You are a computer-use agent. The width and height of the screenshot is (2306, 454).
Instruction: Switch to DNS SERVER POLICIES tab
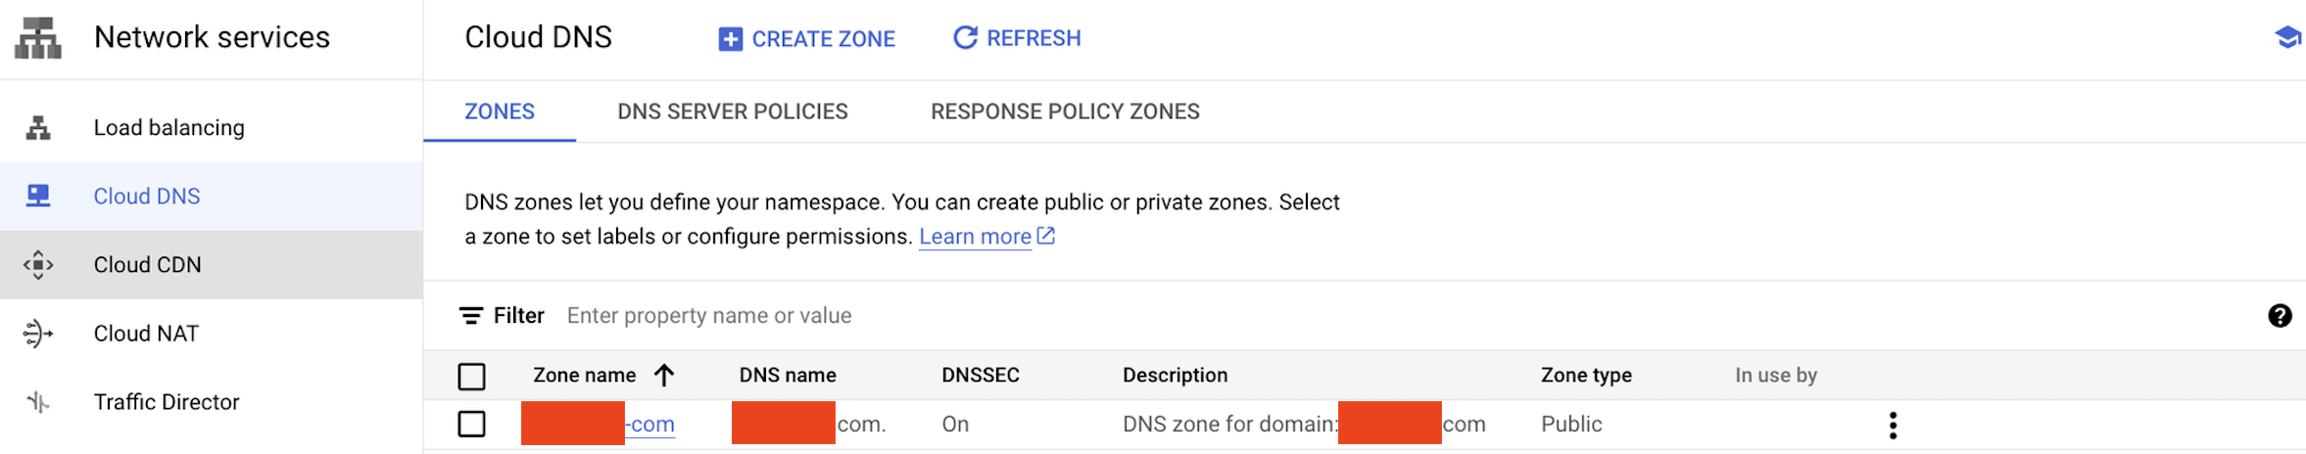(x=733, y=112)
